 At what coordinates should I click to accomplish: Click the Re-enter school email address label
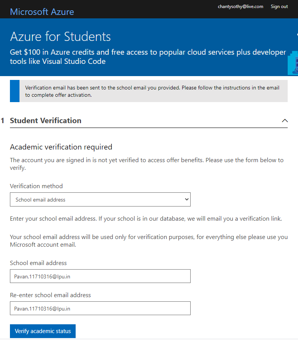(x=50, y=295)
